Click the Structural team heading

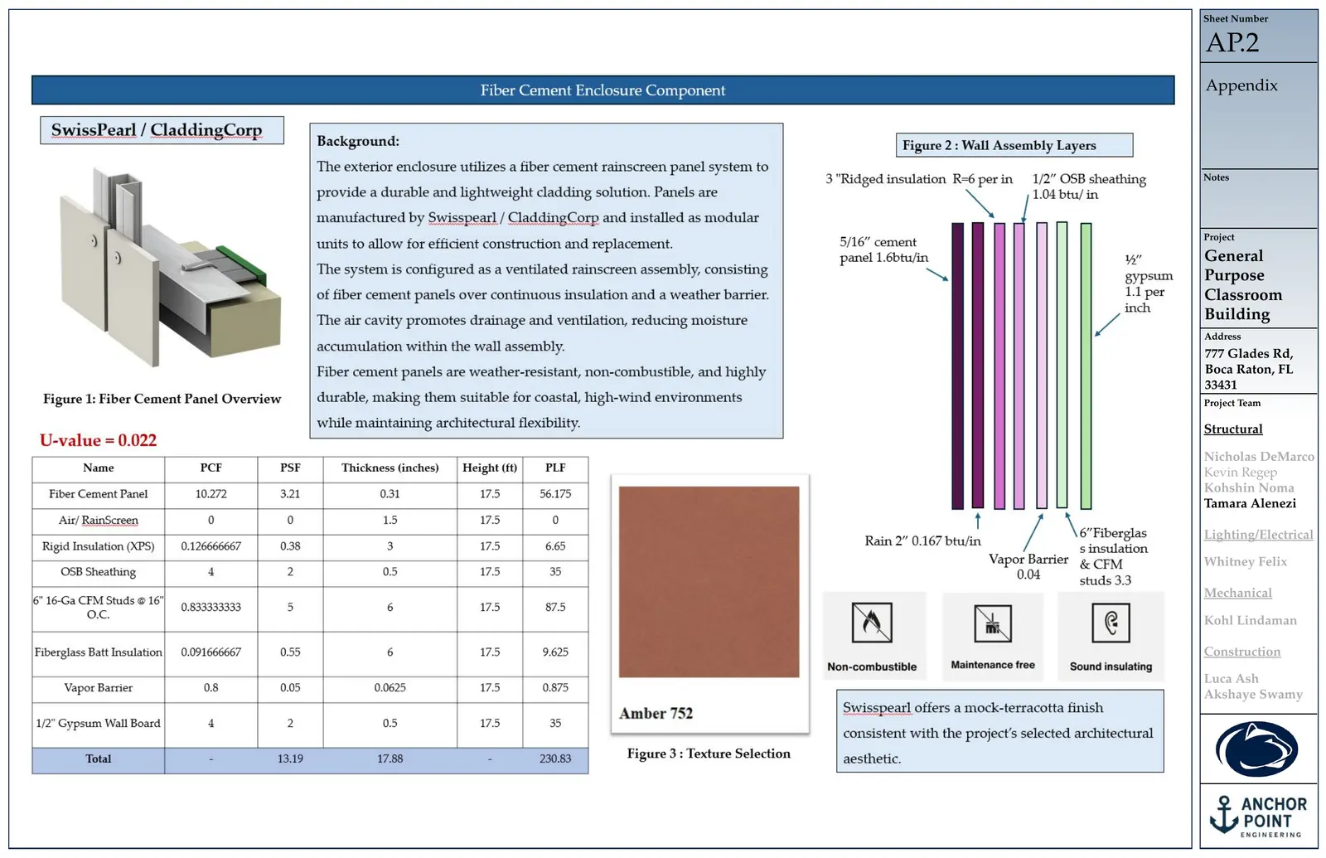1233,429
